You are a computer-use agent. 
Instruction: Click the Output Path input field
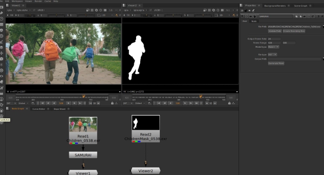click(295, 59)
